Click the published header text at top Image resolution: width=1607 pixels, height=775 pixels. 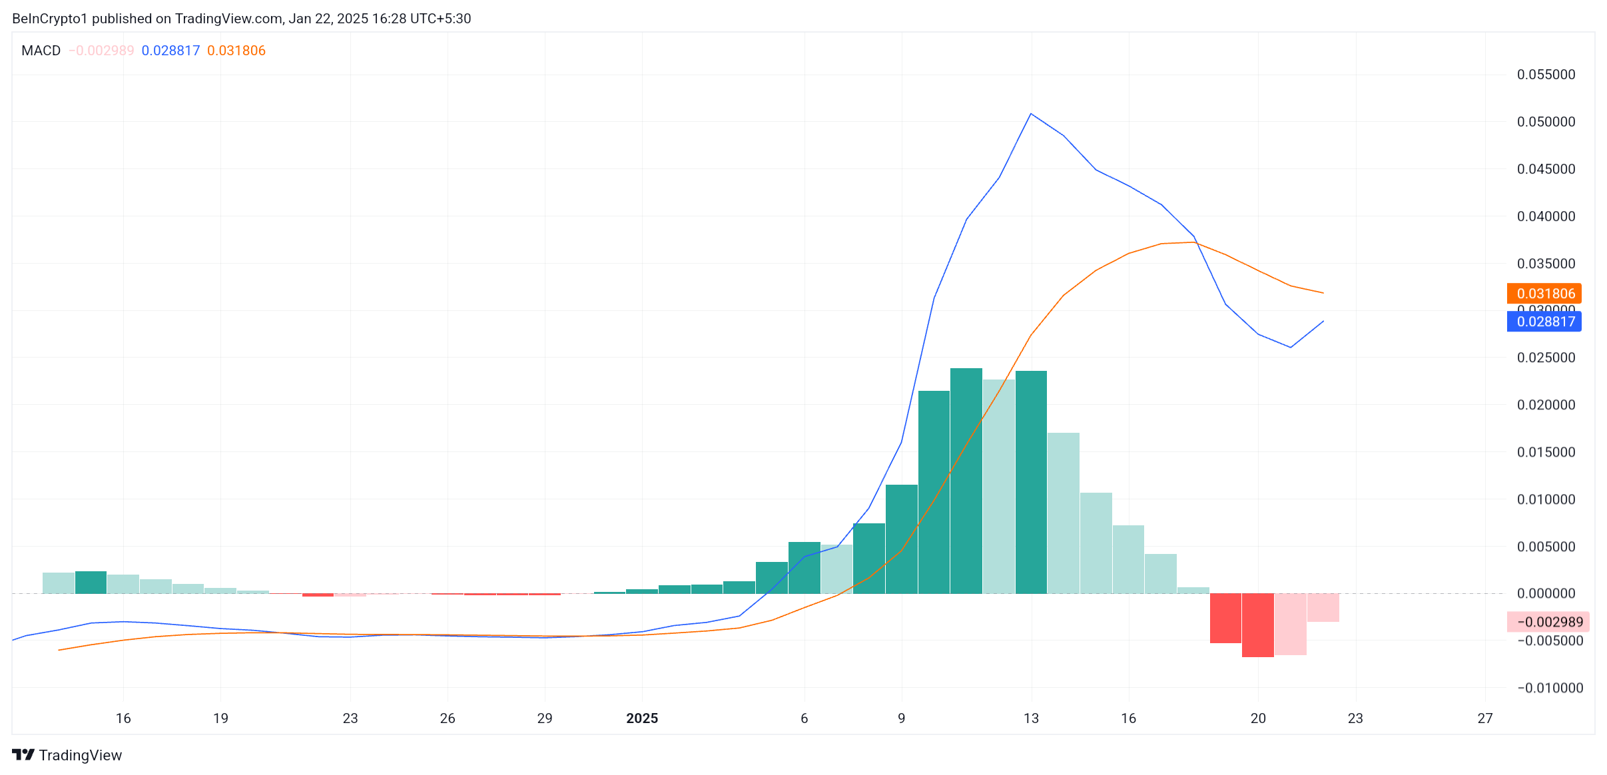(x=241, y=19)
